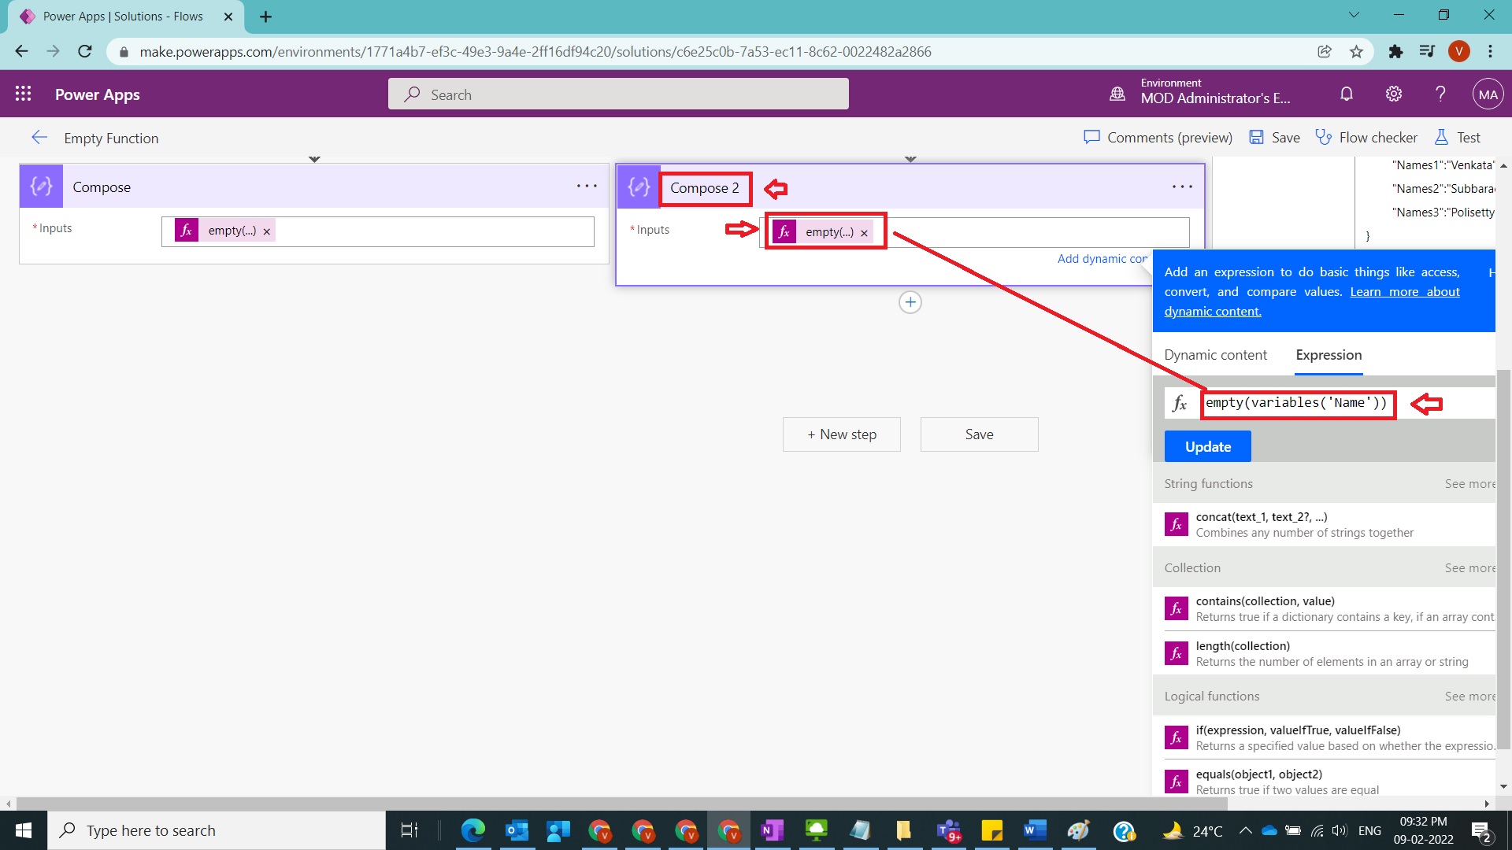Open Microsoft Teams from taskbar
This screenshot has width=1512, height=850.
pos(948,830)
